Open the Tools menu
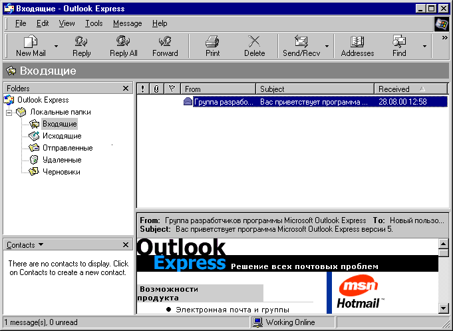 click(94, 23)
